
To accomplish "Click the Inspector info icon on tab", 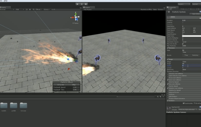I will 168,7.
